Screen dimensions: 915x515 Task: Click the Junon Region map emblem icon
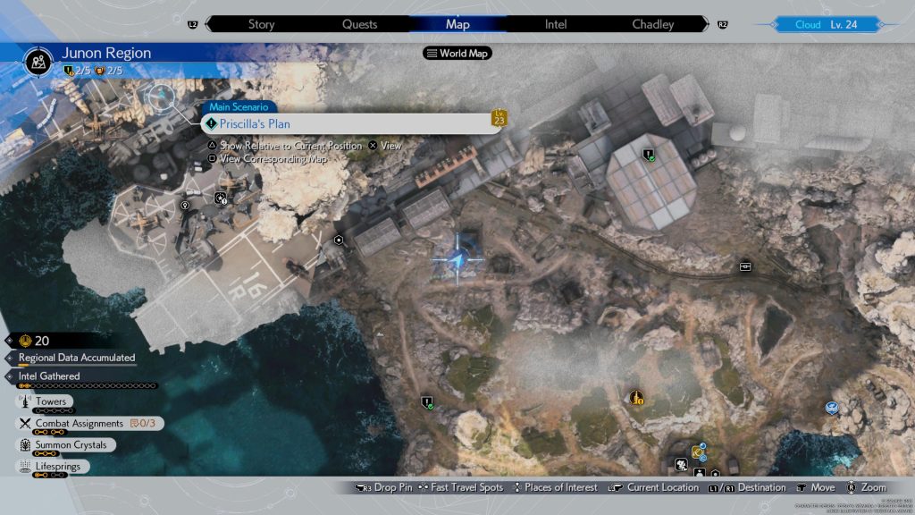click(x=38, y=60)
